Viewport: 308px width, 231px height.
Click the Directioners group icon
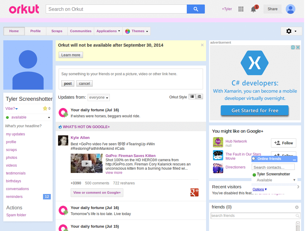click(218, 168)
